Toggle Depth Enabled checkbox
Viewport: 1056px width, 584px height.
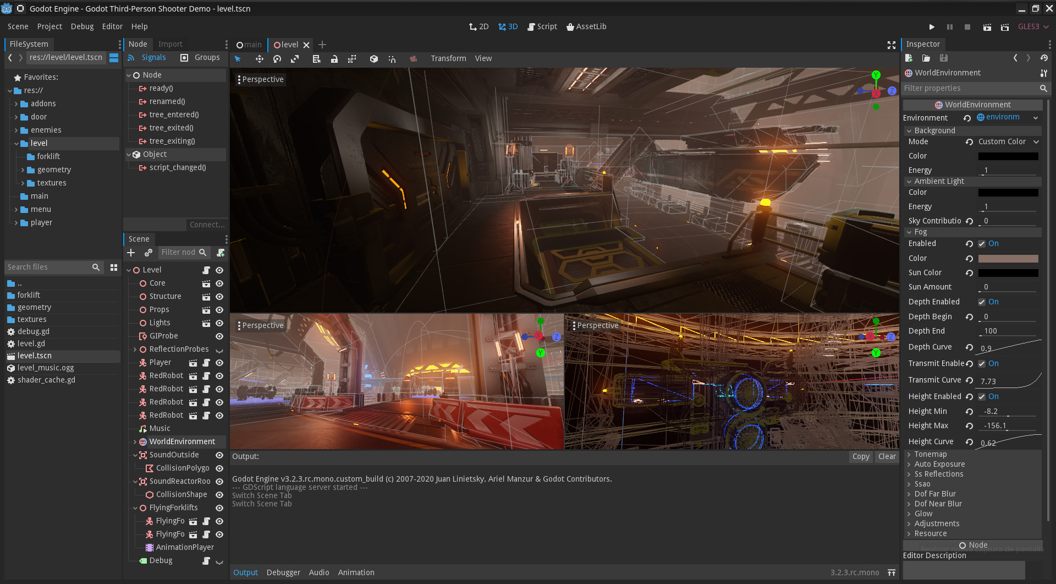click(982, 302)
